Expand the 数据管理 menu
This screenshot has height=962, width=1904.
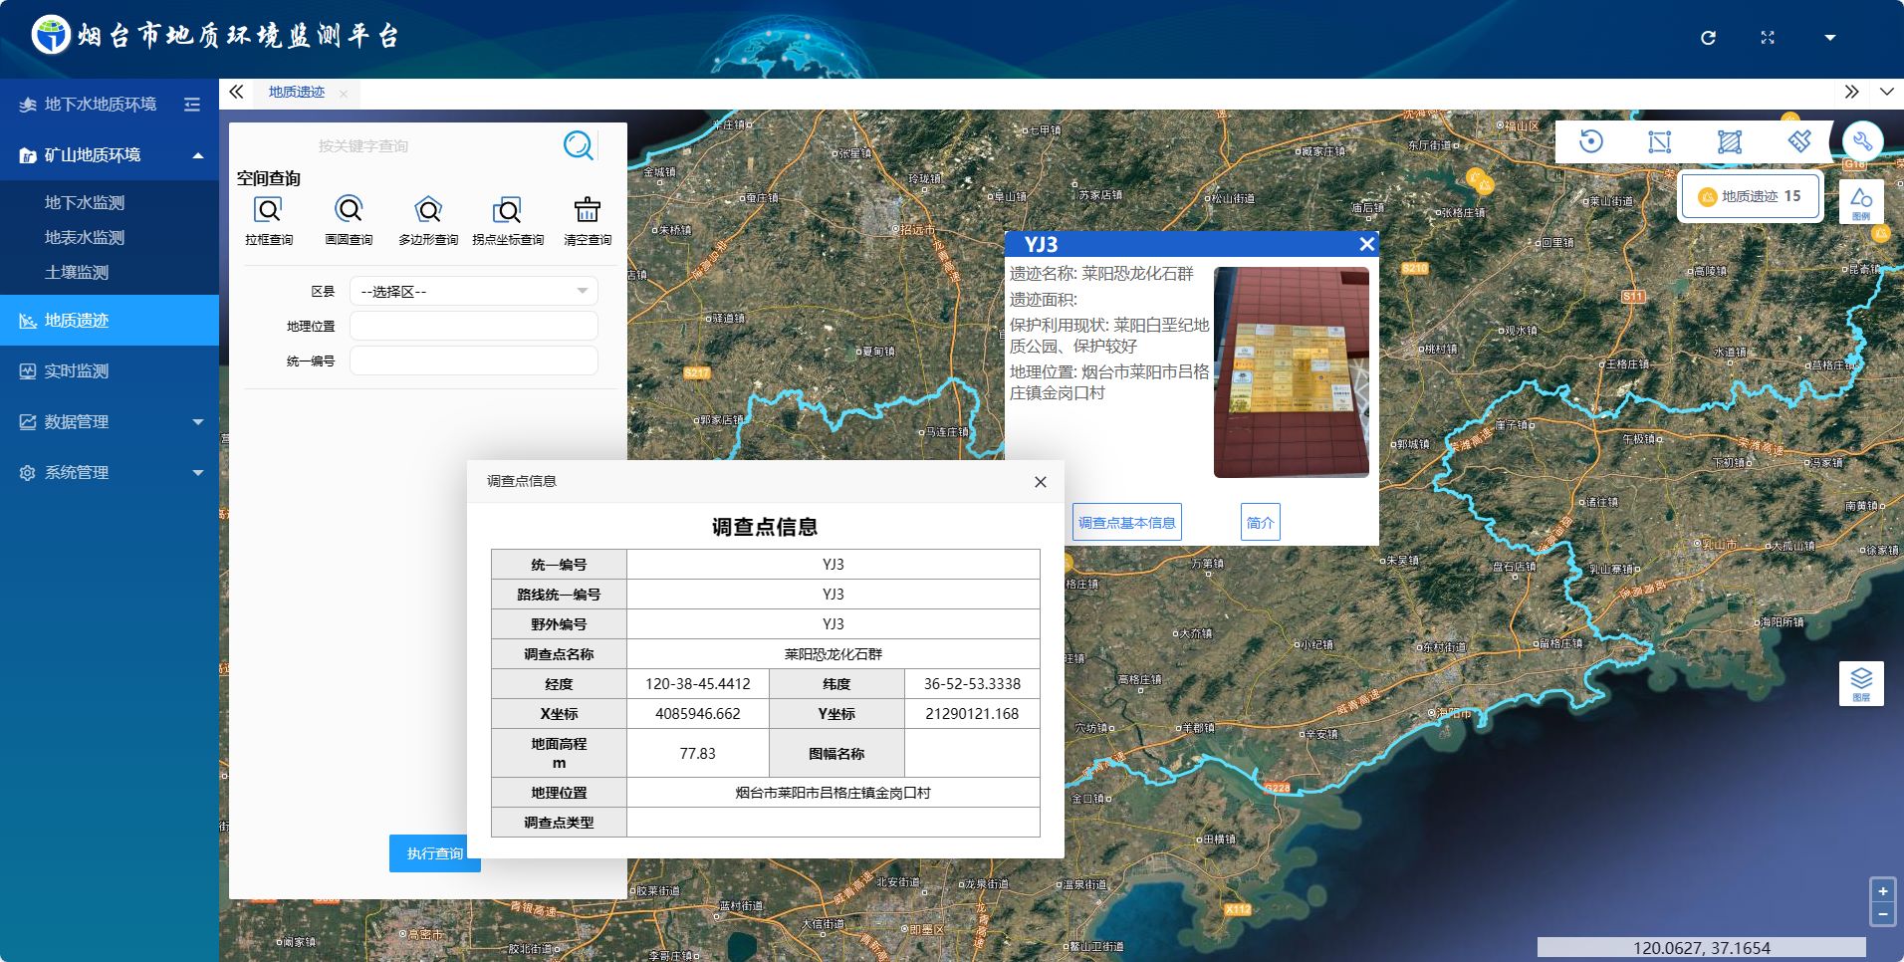[110, 422]
